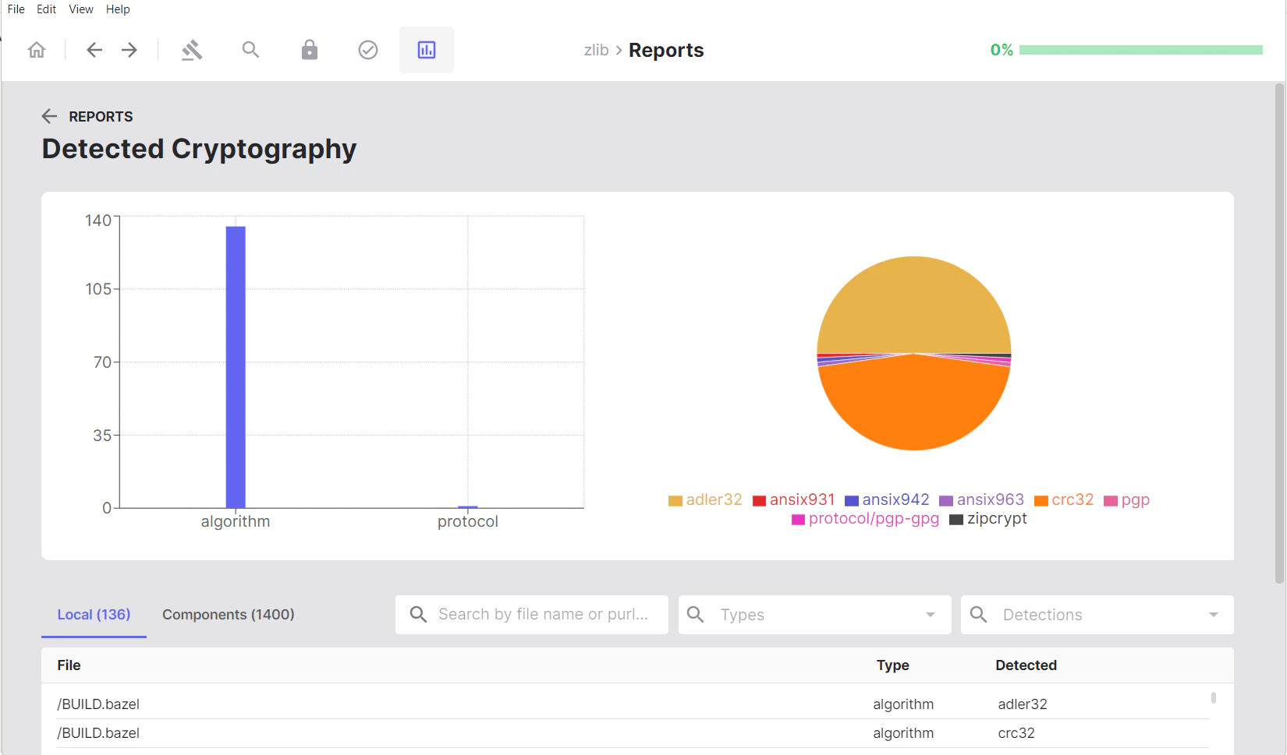Click the 0% progress label

1002,50
